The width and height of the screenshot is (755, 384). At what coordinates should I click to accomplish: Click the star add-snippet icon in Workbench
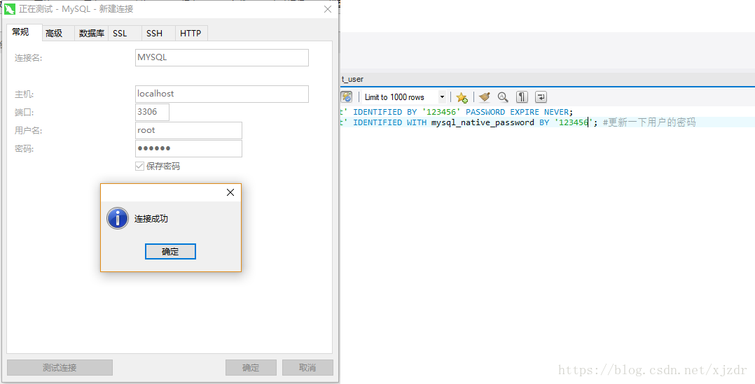(x=462, y=97)
